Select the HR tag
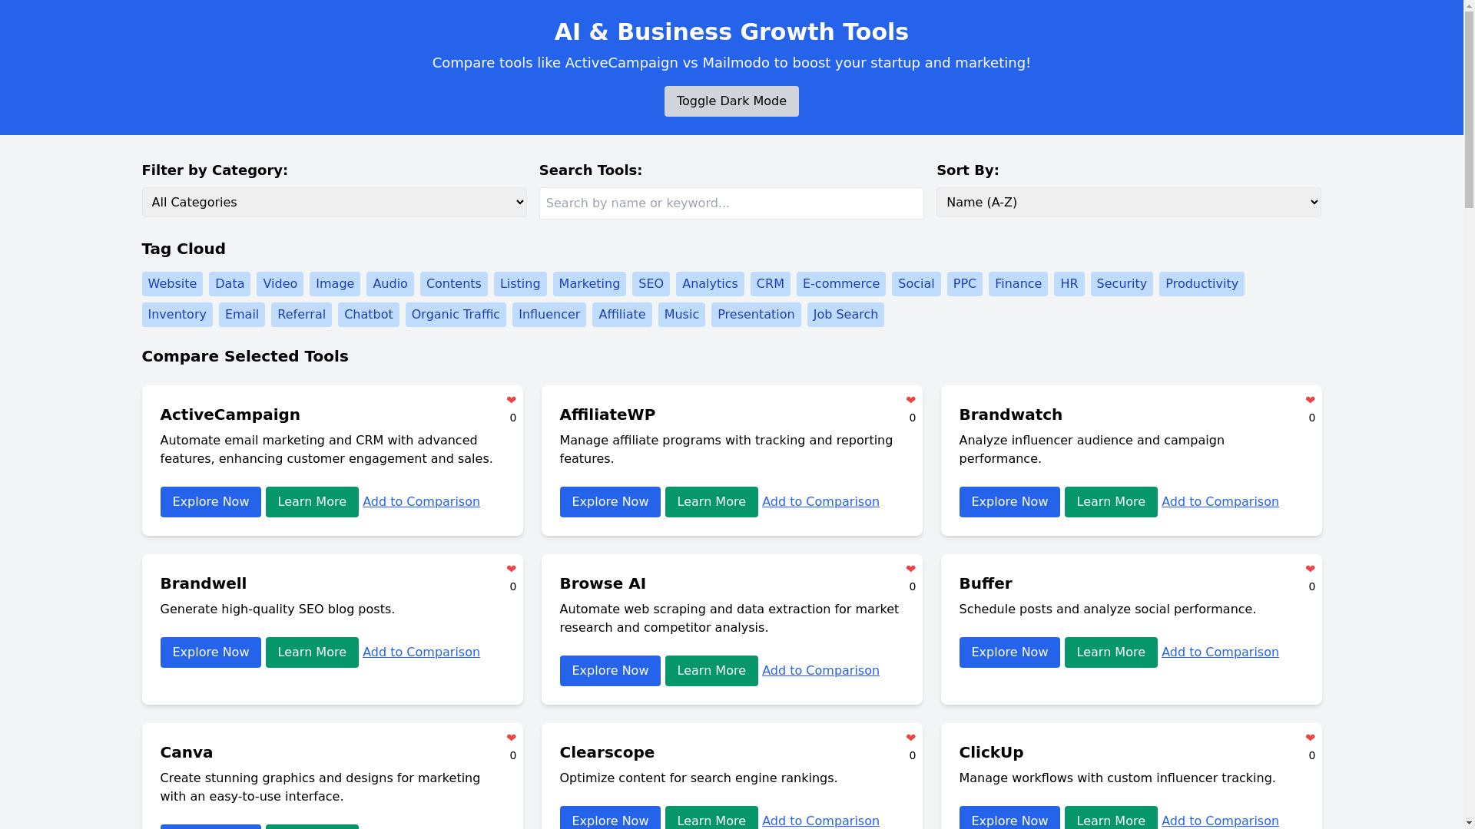1475x829 pixels. 1069,284
